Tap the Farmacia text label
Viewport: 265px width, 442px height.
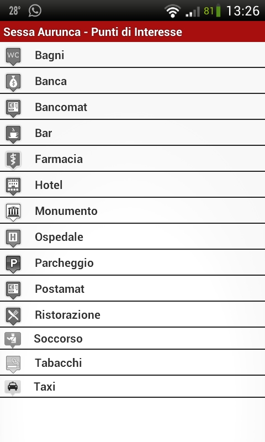click(x=59, y=159)
